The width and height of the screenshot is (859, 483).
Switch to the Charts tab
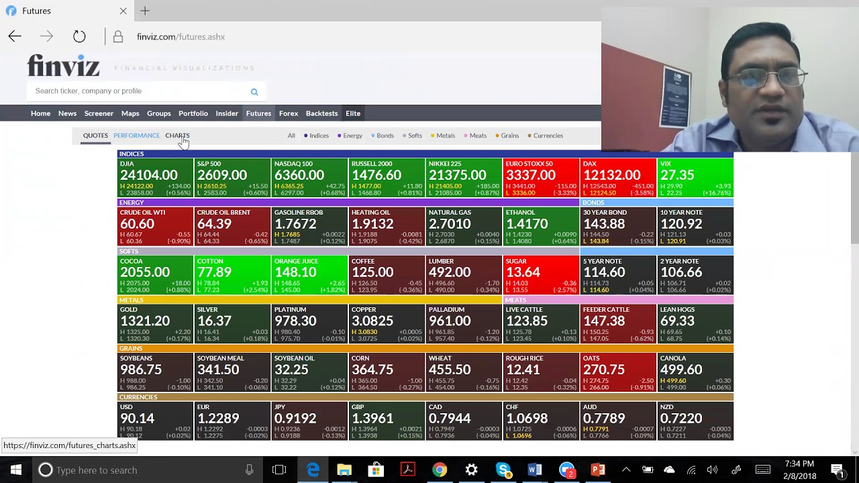click(177, 136)
